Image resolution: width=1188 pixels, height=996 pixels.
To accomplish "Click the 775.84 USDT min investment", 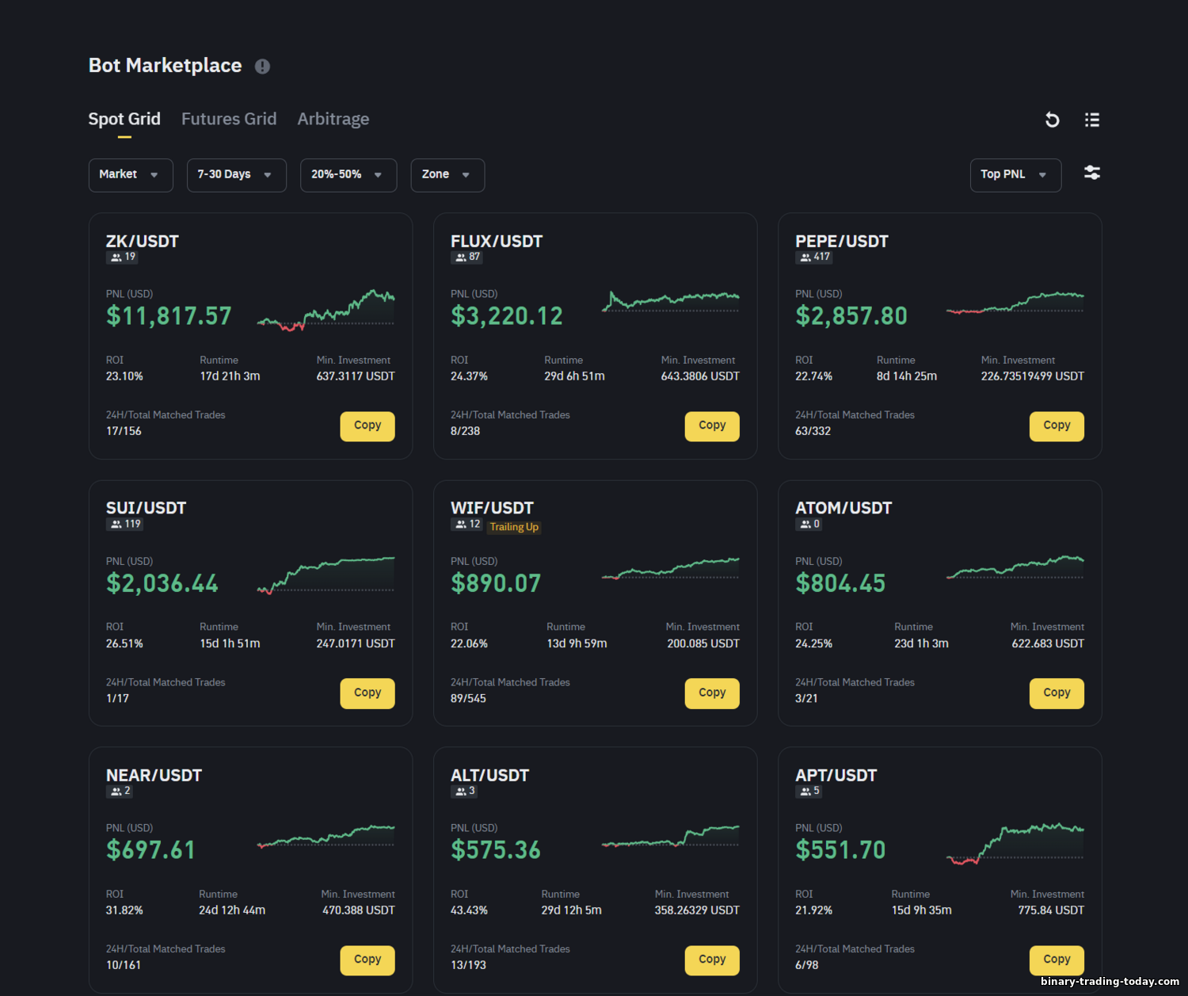I will pos(1051,910).
